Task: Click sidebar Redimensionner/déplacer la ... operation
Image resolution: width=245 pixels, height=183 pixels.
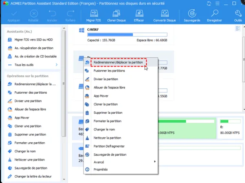Action: [x=32, y=84]
